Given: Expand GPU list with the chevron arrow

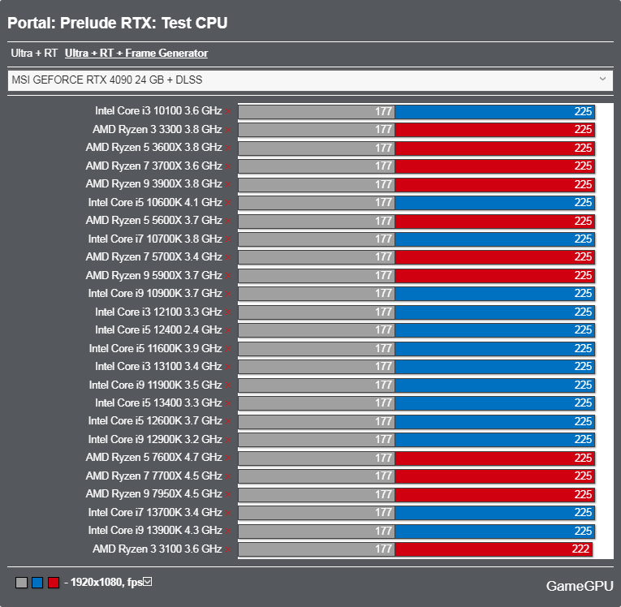Looking at the screenshot, I should pyautogui.click(x=602, y=79).
